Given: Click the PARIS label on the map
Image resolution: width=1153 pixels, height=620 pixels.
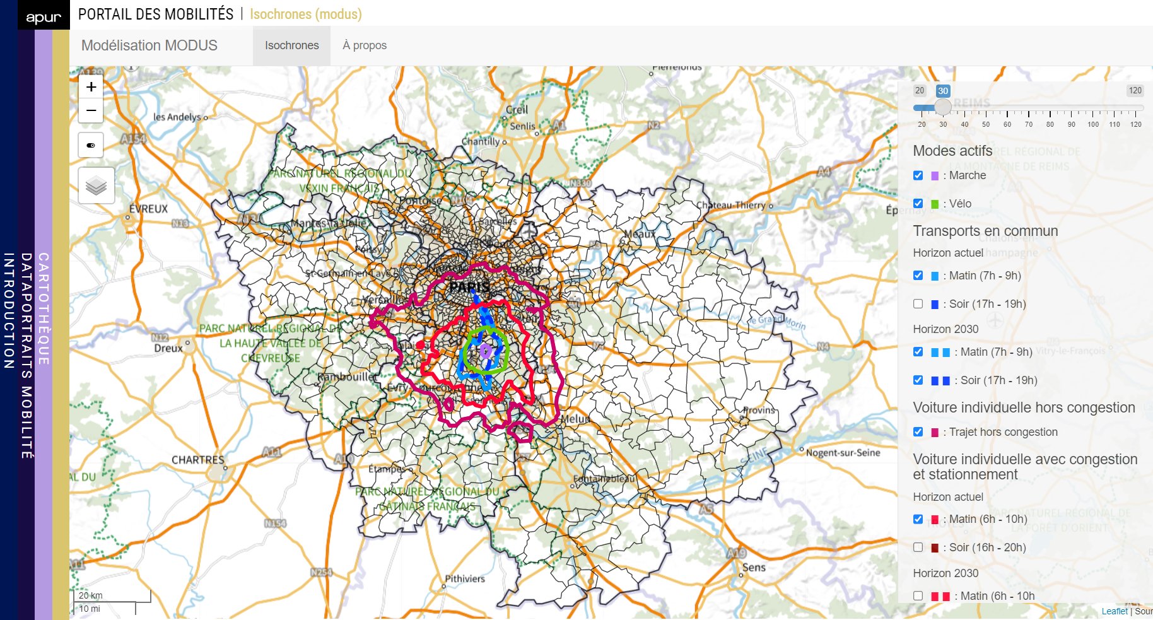Looking at the screenshot, I should 469,288.
